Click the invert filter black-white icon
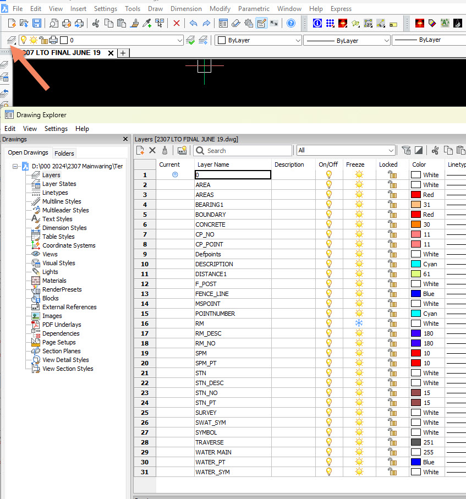The image size is (466, 499). coord(419,150)
